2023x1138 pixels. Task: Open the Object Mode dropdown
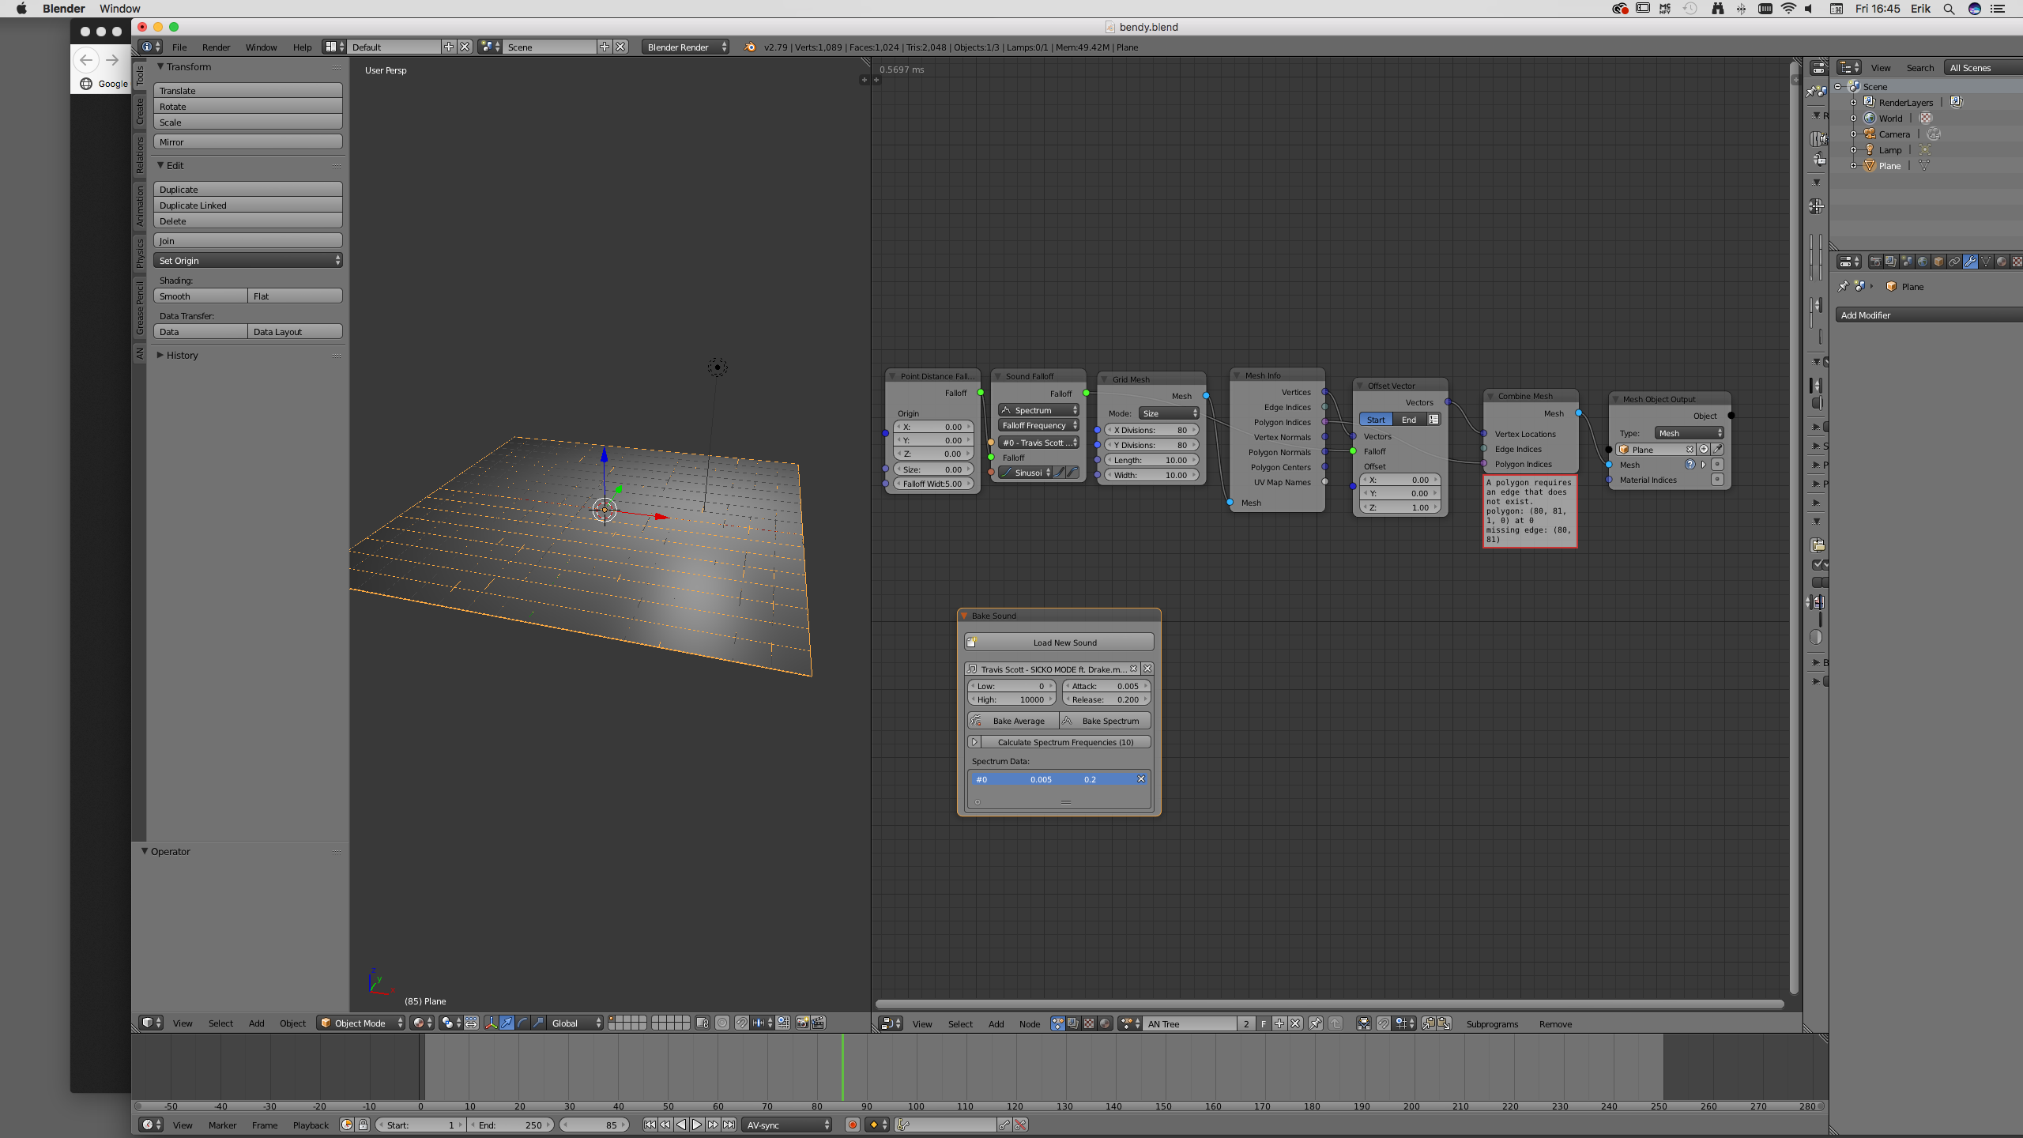click(x=361, y=1023)
